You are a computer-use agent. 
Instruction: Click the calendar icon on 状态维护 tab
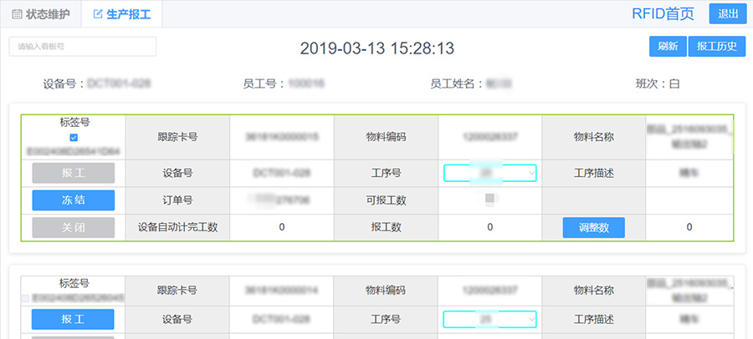(17, 14)
